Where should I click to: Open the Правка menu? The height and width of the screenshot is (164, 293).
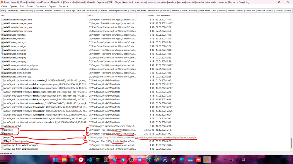tap(13, 6)
